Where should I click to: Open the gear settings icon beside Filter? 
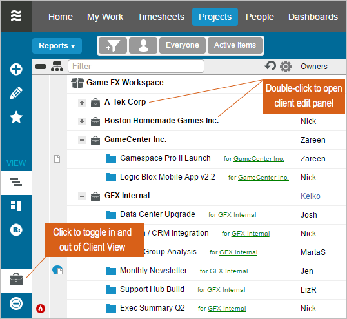pyautogui.click(x=286, y=67)
